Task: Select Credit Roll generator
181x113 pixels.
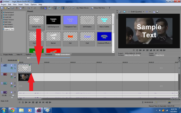Action: pyautogui.click(x=8, y=17)
